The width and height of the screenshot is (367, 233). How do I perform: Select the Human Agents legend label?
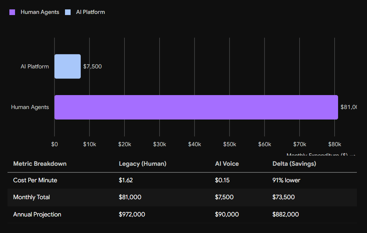40,12
